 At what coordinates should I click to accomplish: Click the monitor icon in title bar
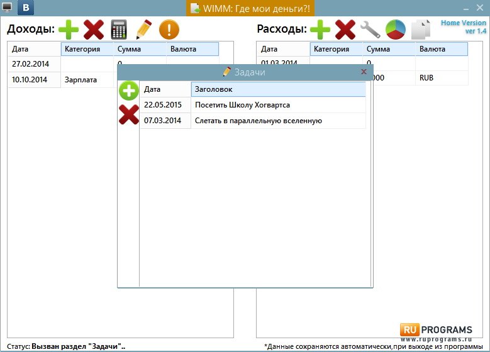pos(6,7)
